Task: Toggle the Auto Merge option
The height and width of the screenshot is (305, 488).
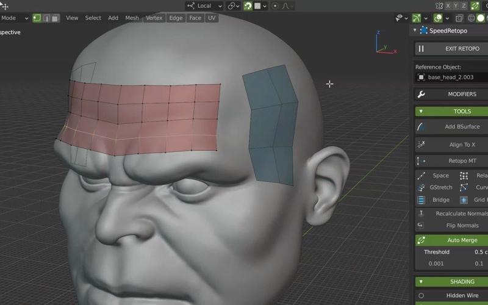Action: (451, 240)
